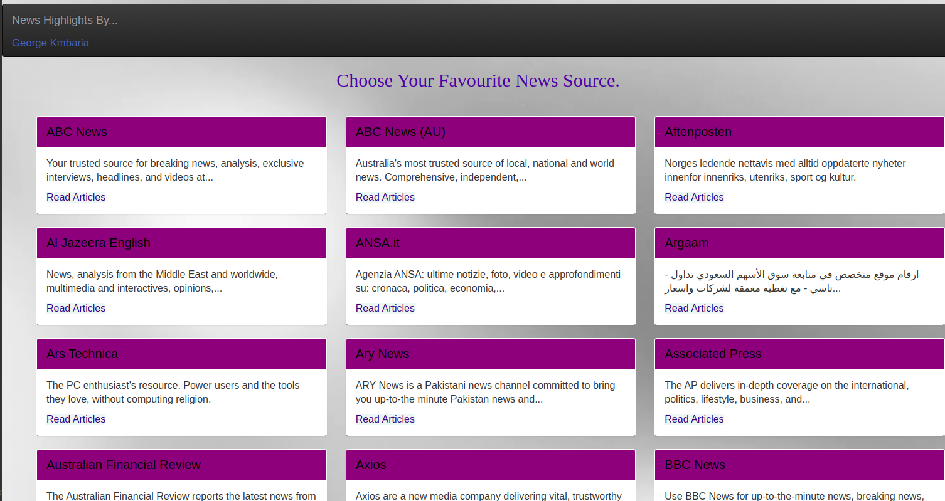This screenshot has width=945, height=501.
Task: Click the Ars Technica card header
Action: point(181,354)
